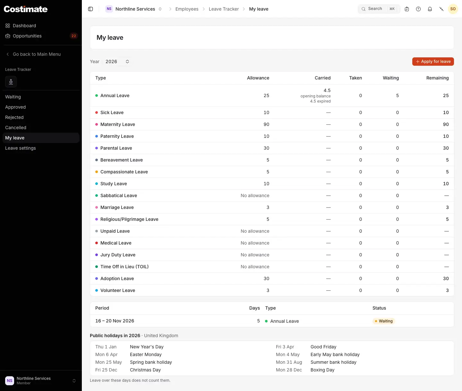462x391 pixels.
Task: Open the Northline Services Member account menu
Action: coord(41,381)
